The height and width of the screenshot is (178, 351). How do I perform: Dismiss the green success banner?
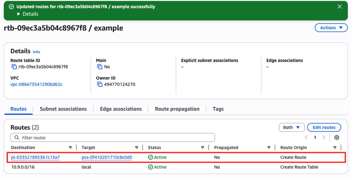[x=339, y=6]
